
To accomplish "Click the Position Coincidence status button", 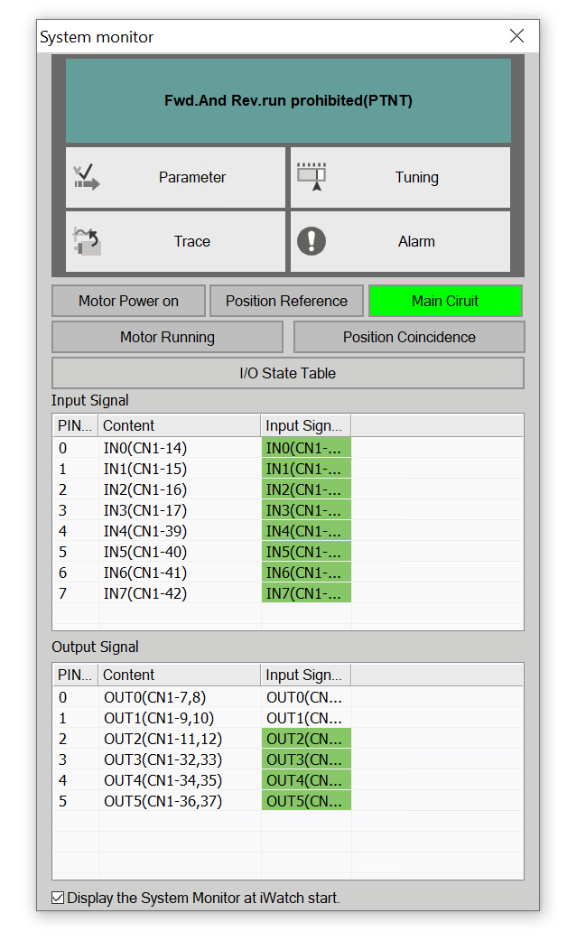I will pyautogui.click(x=409, y=337).
